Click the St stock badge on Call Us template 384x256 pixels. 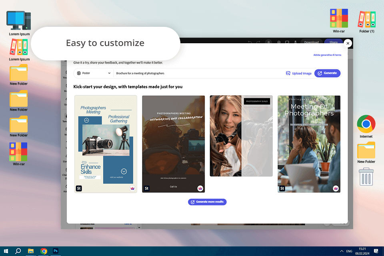coord(147,188)
